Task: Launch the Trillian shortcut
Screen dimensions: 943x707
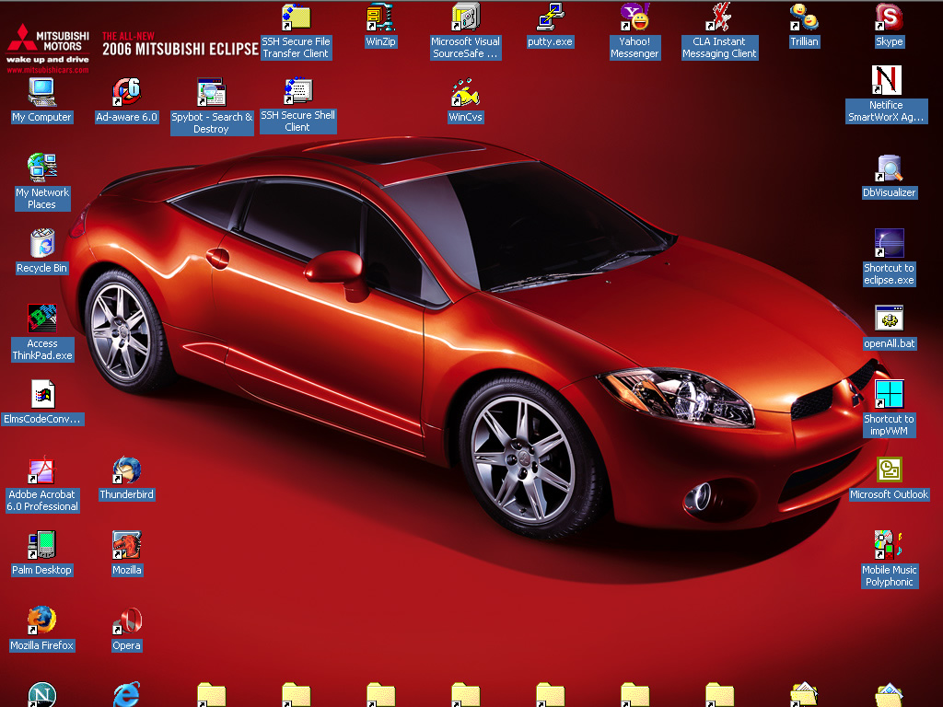Action: 804,17
